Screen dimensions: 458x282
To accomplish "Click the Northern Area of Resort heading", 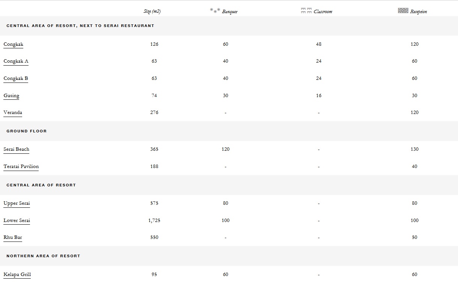I will 43,256.
